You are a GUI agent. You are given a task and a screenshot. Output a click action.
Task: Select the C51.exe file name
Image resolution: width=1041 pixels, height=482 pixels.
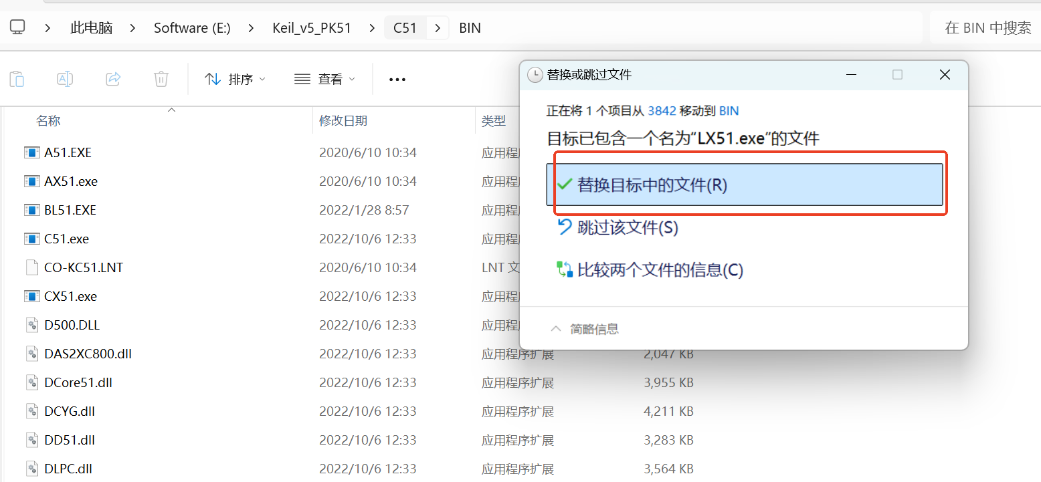(66, 239)
